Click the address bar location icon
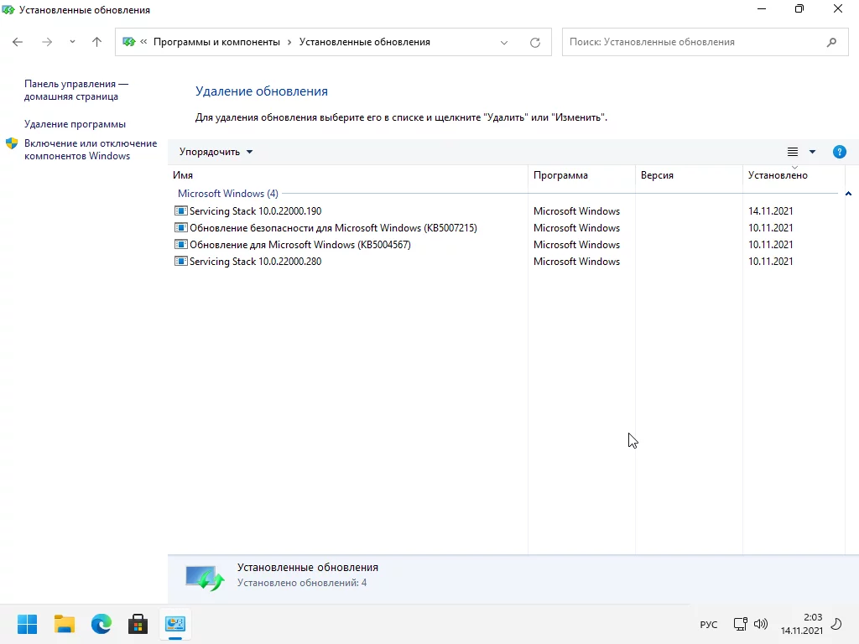859x644 pixels. [x=128, y=42]
